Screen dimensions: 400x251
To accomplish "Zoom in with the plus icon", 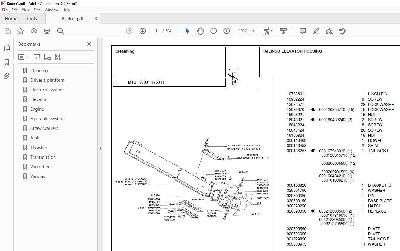I will (227, 31).
